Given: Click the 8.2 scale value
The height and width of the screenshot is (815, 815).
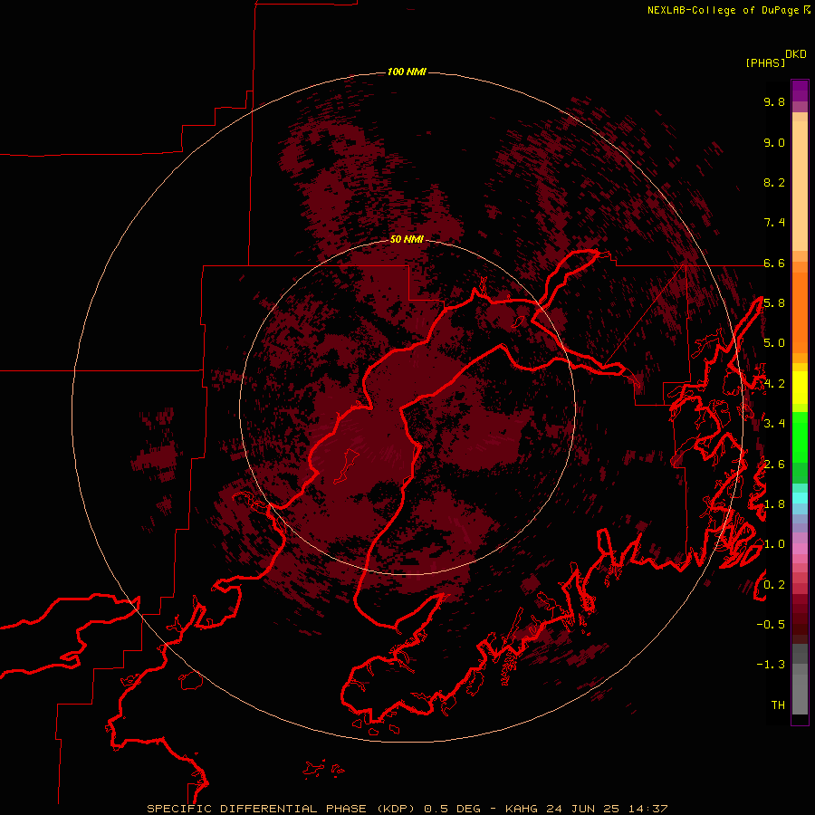Looking at the screenshot, I should (774, 182).
